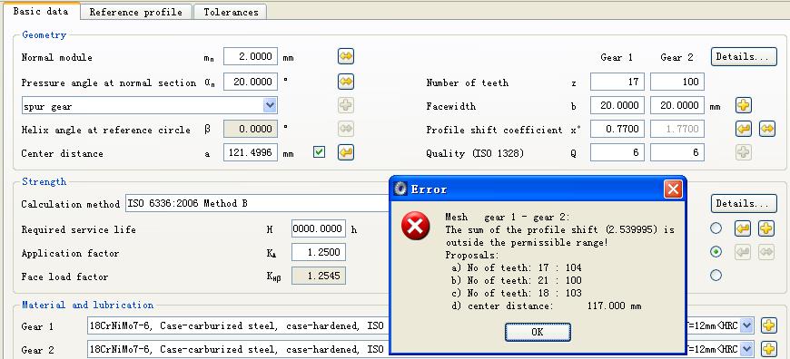Click Gear 1 profile shift field 0.7700
This screenshot has height=359, width=790.
617,129
